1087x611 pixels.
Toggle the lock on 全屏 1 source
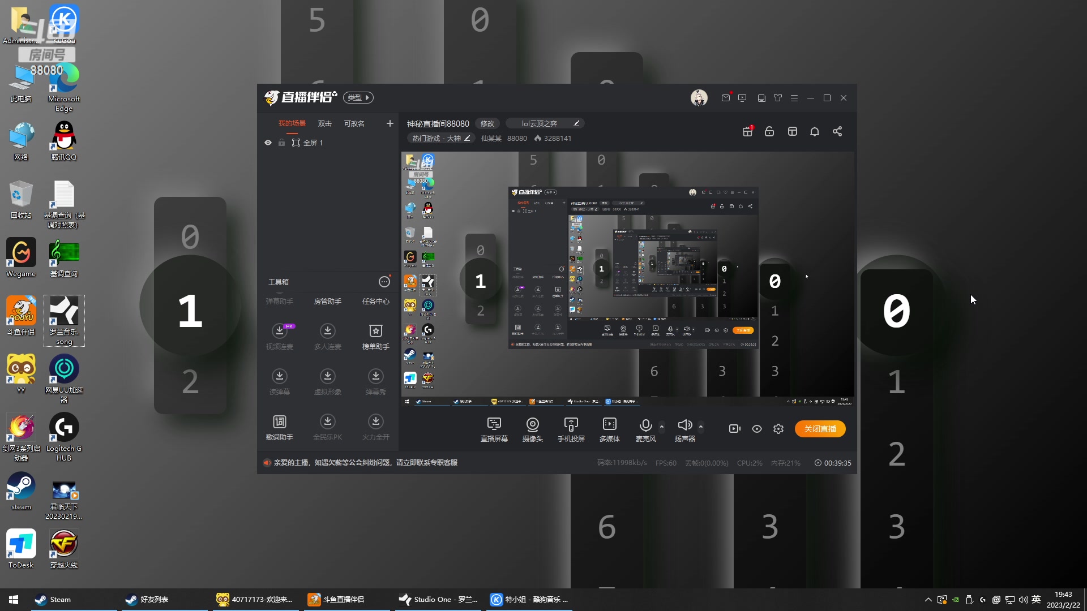coord(281,143)
